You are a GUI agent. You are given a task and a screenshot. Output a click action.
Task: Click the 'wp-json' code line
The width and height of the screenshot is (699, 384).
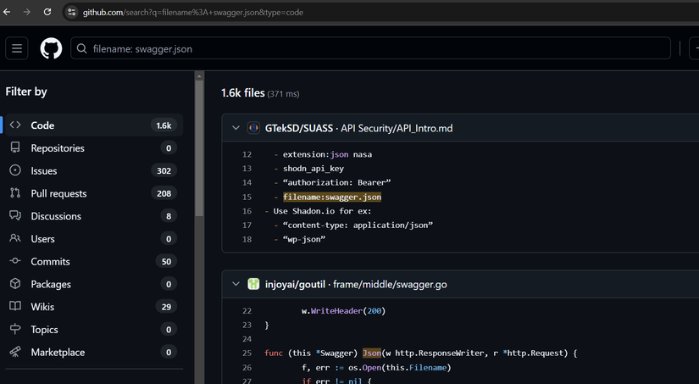point(304,239)
